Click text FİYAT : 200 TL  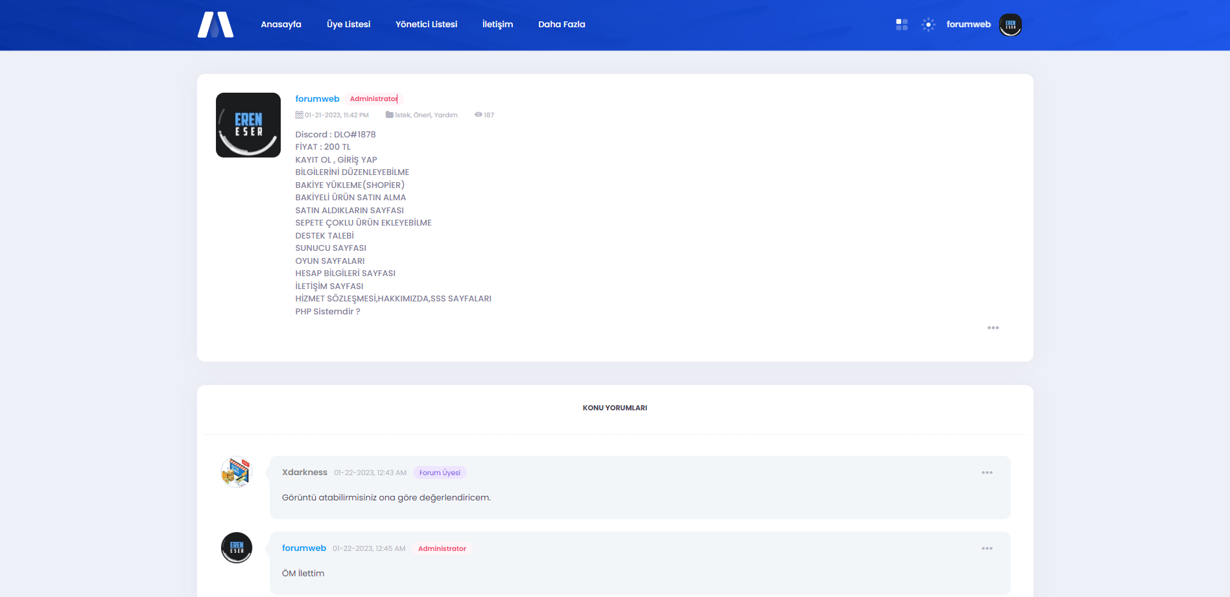pos(323,147)
